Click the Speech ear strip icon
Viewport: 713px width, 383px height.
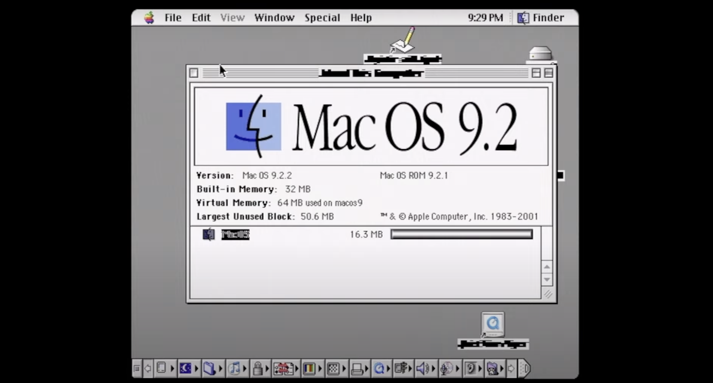click(x=471, y=368)
